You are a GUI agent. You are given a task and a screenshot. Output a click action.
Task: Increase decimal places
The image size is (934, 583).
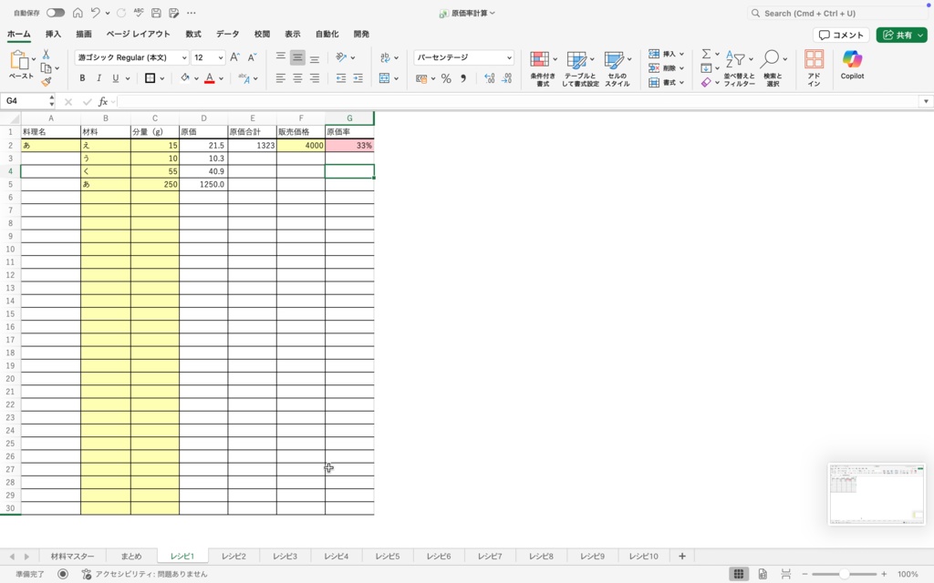[489, 78]
